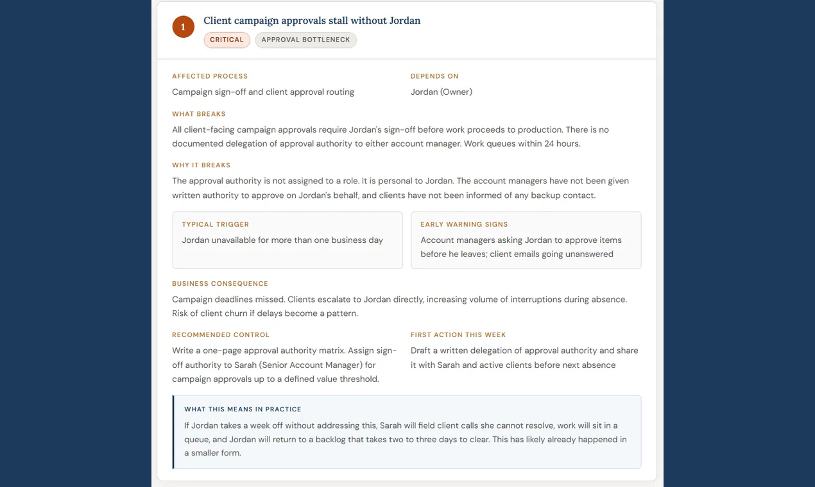The width and height of the screenshot is (815, 487).
Task: Select the 'Jordan (Owner)' value
Action: point(442,92)
